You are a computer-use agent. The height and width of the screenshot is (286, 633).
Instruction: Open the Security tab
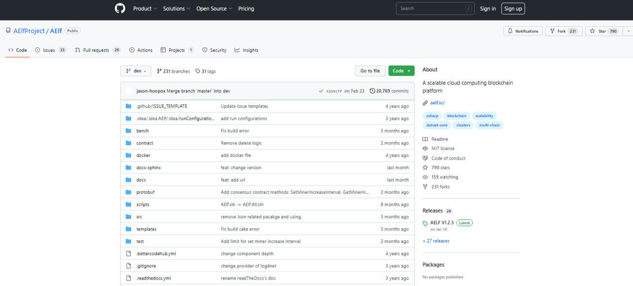[x=214, y=50]
